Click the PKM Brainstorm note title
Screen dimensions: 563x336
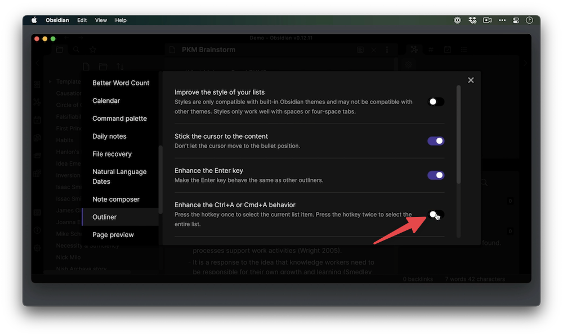[209, 50]
